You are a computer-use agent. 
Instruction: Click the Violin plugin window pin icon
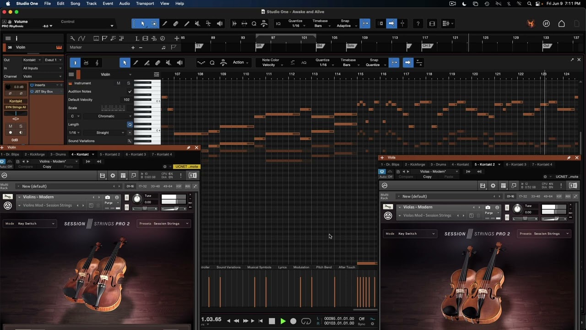point(188,148)
